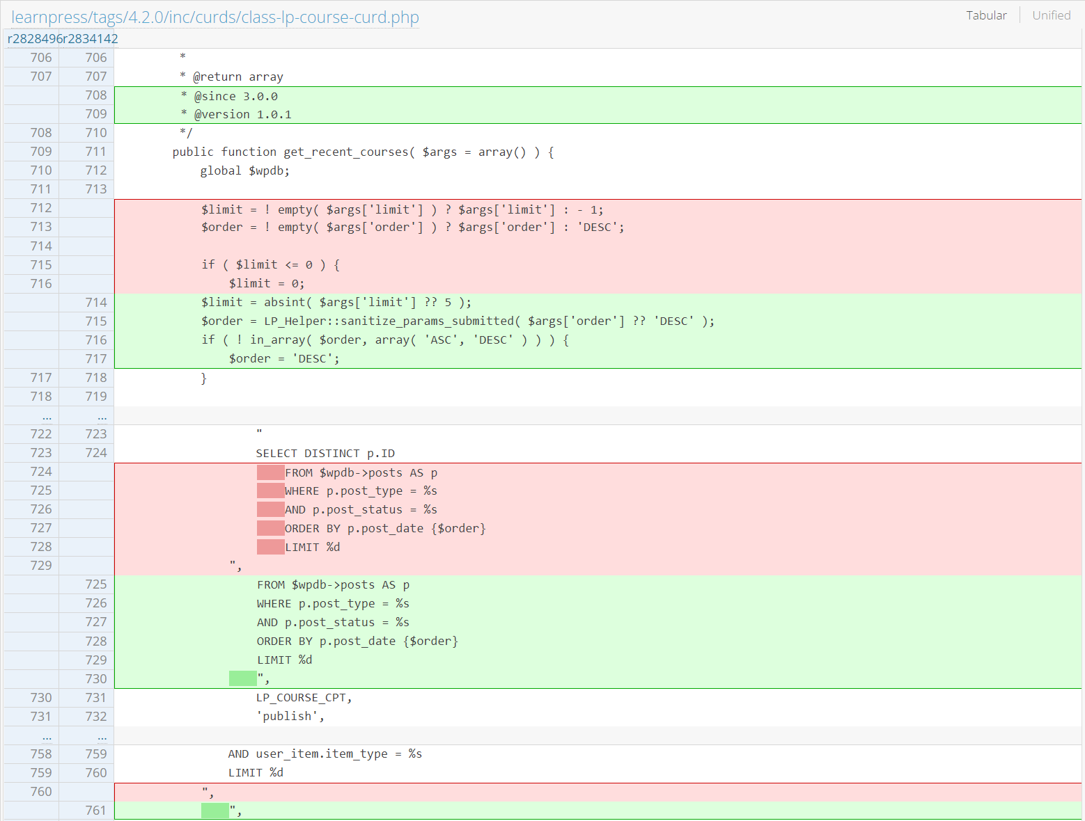Expand the ellipsis in the right column above line 723

(x=102, y=415)
